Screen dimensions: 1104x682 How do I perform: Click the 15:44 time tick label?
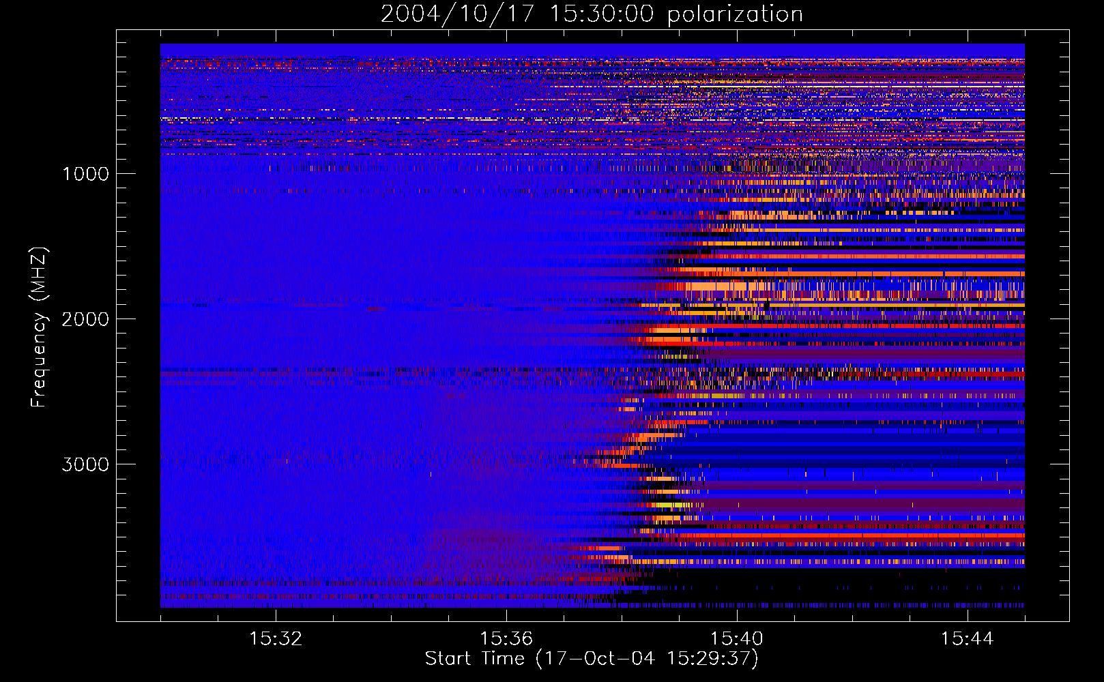pyautogui.click(x=967, y=639)
